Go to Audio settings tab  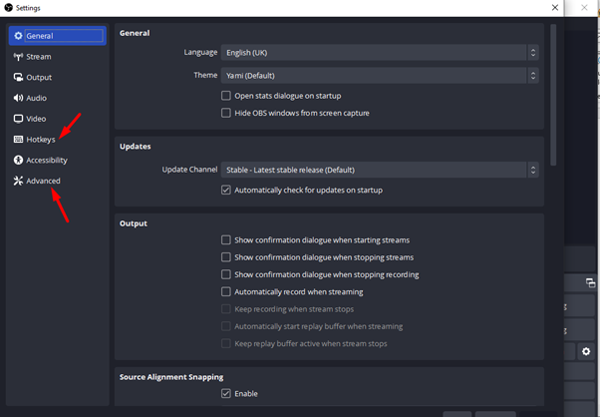pos(58,98)
